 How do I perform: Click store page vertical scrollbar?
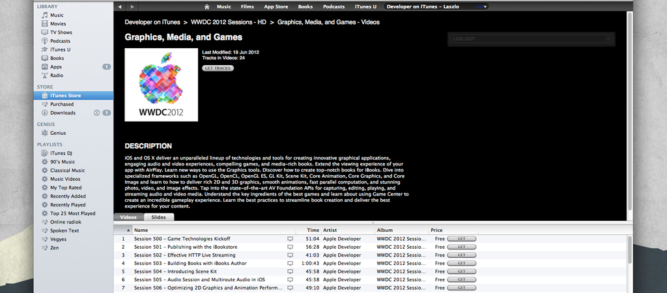(x=630, y=111)
